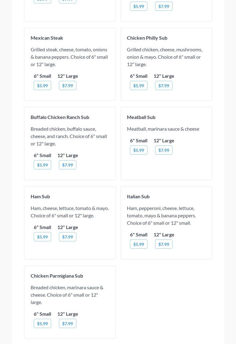Select Mexican Steak 12" Large $7.99 price
Image resolution: width=236 pixels, height=344 pixels.
(67, 85)
